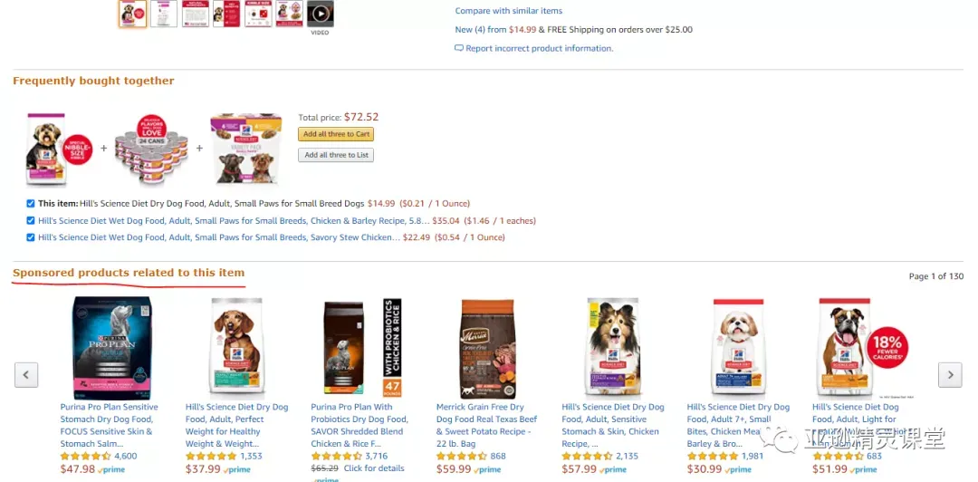
Task: Advance to next sponsored products page arrow
Action: click(x=950, y=374)
